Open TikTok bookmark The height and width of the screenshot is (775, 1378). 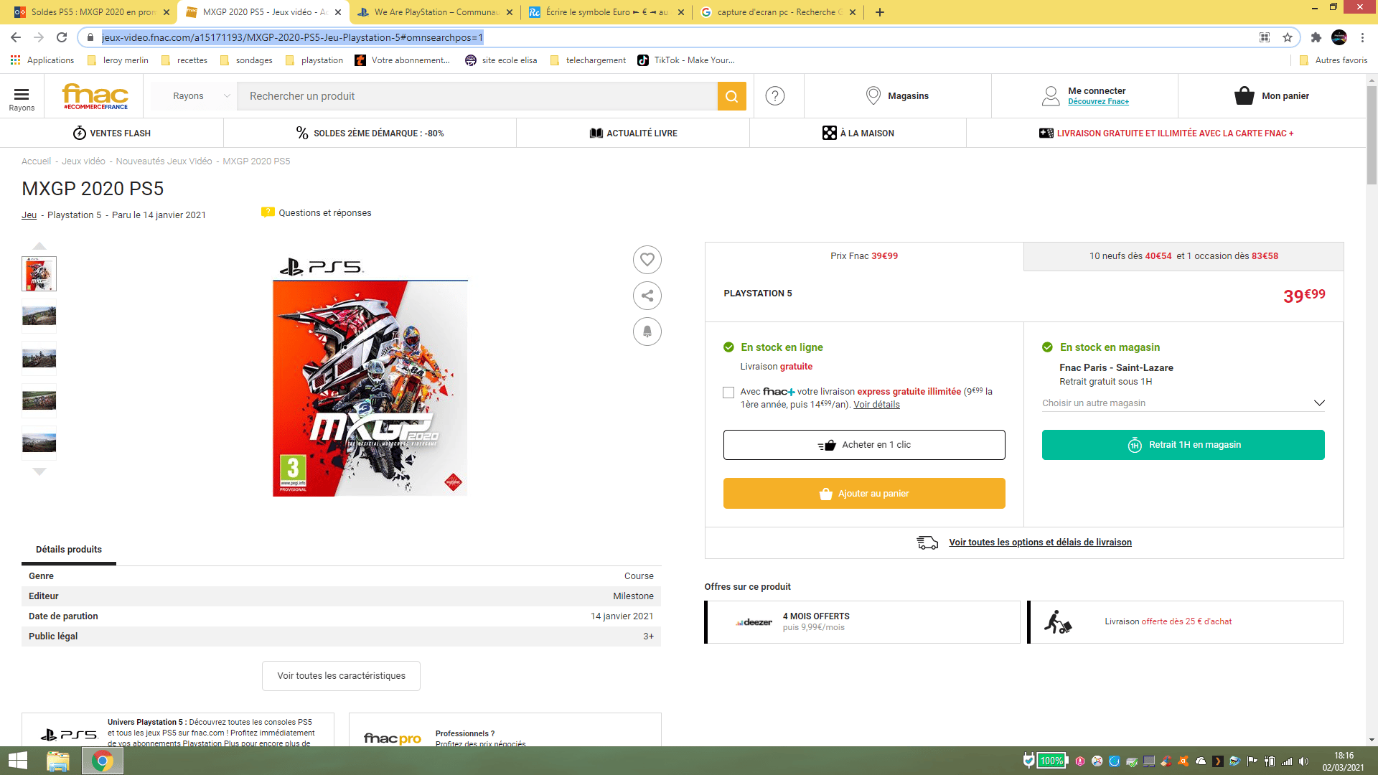tap(686, 60)
